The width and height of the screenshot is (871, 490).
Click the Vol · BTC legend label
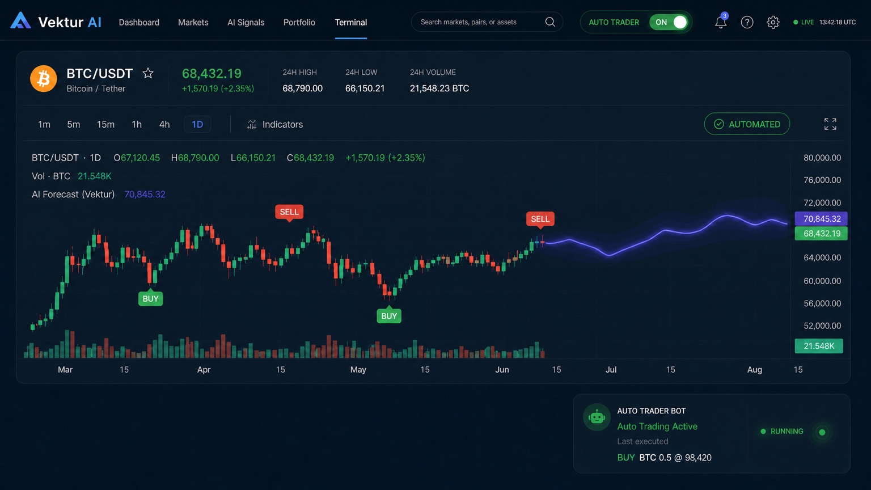51,176
